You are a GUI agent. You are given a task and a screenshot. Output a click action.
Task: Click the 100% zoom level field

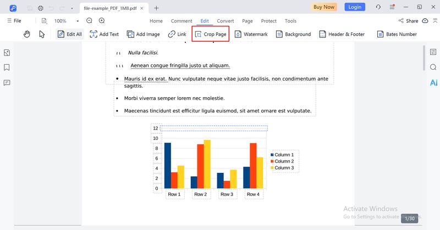(61, 21)
